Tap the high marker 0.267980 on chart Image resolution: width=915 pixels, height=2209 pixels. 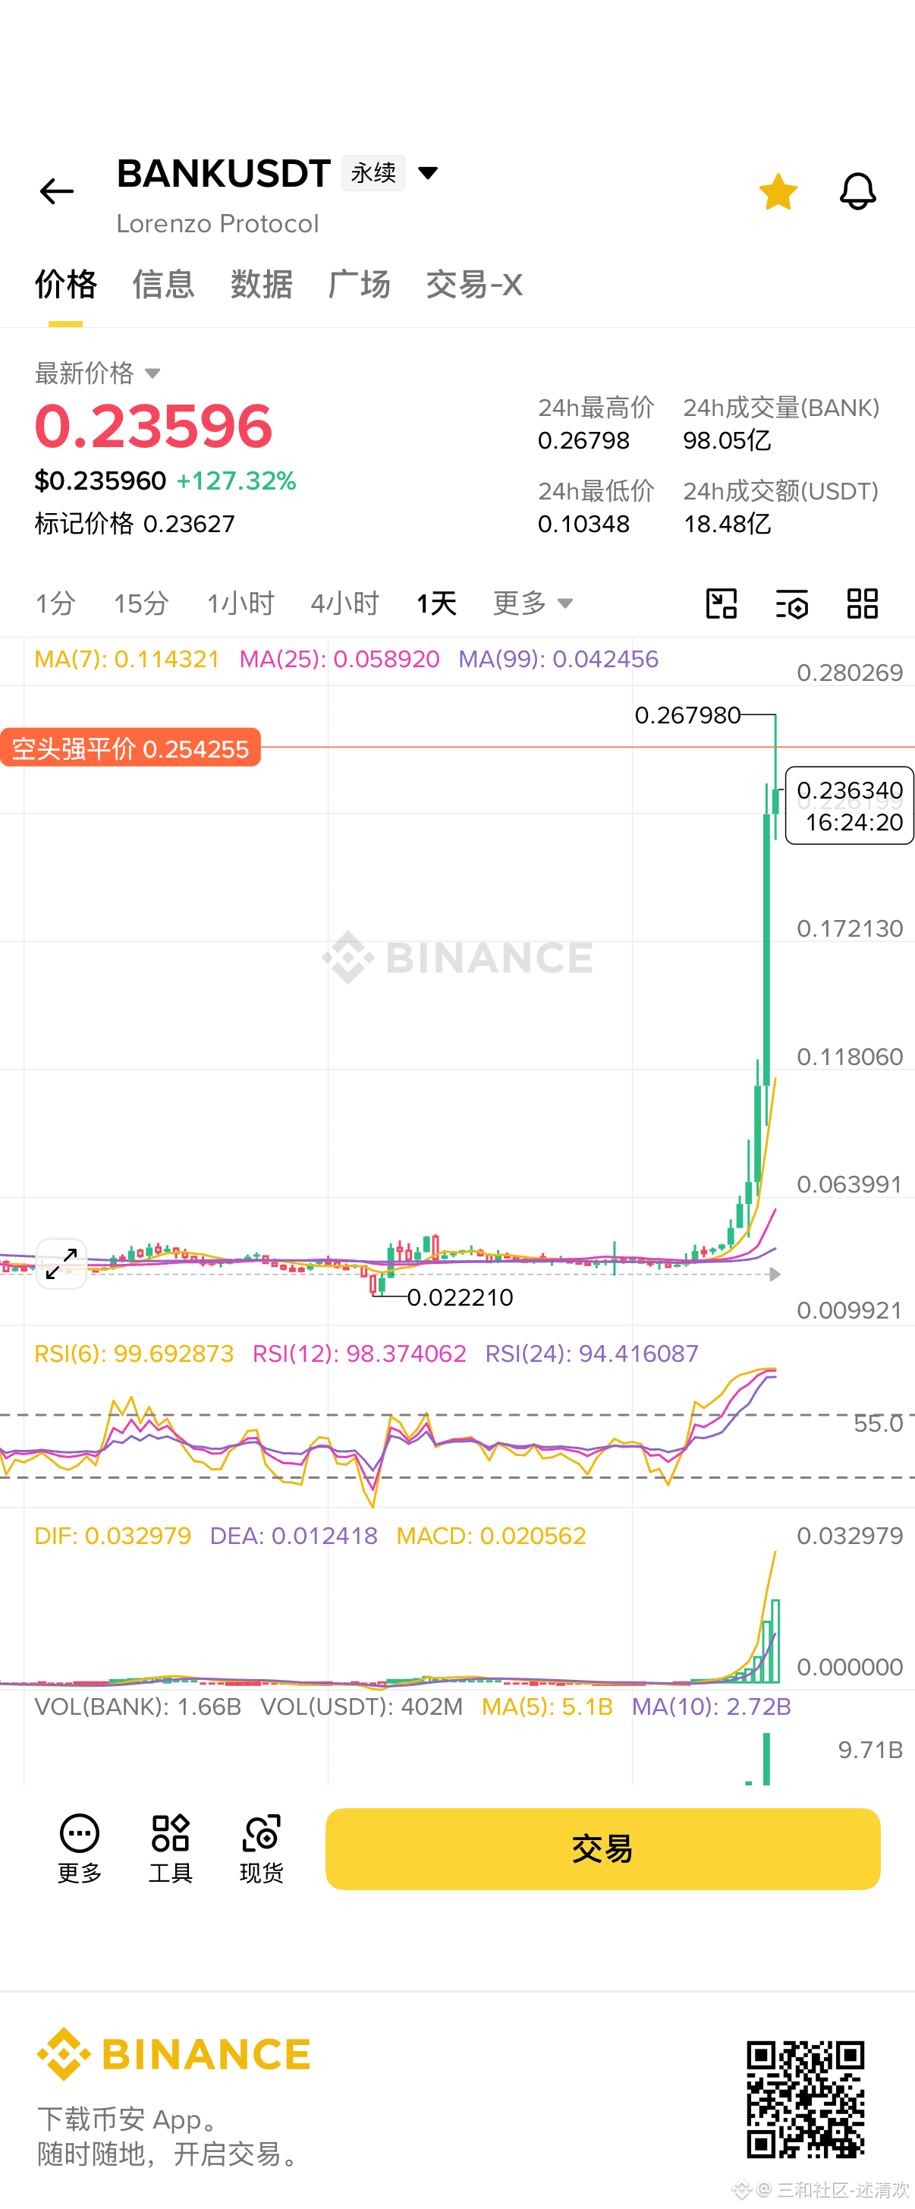[x=687, y=715]
